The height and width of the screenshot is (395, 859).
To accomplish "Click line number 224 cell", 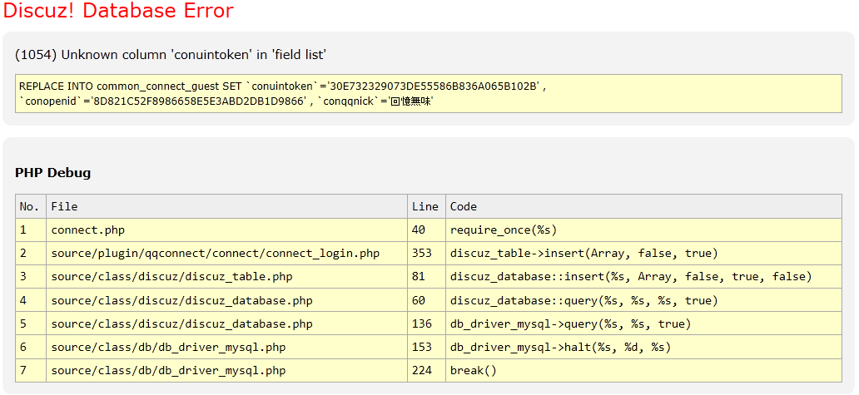I will point(422,370).
